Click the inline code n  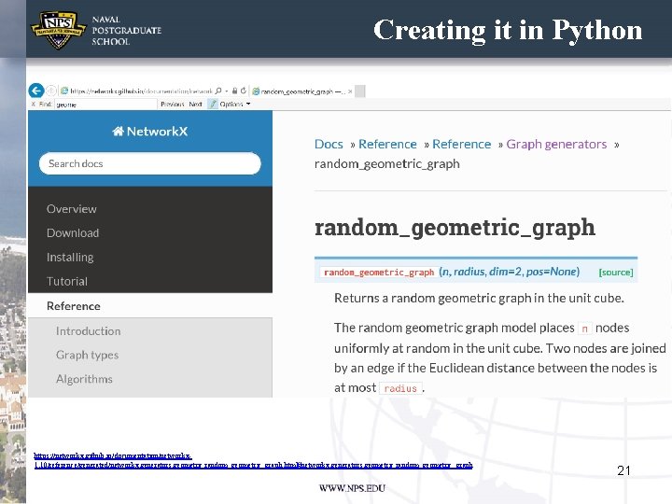click(x=584, y=329)
